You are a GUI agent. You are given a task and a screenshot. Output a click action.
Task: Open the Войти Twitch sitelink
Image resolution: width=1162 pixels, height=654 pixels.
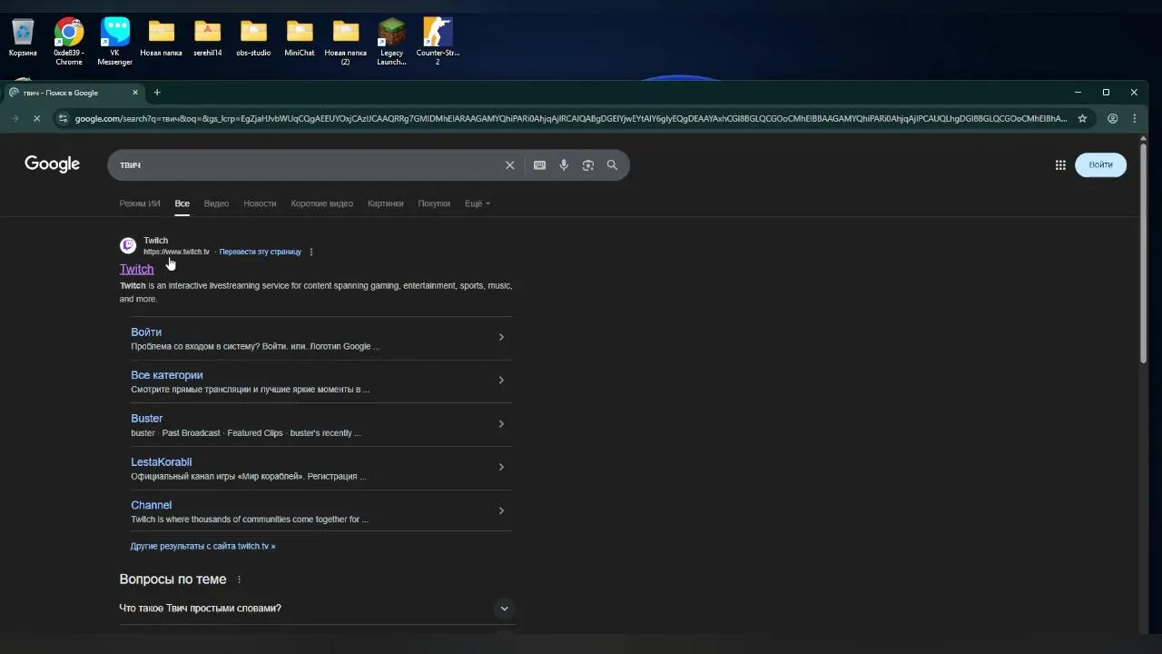[x=146, y=332]
